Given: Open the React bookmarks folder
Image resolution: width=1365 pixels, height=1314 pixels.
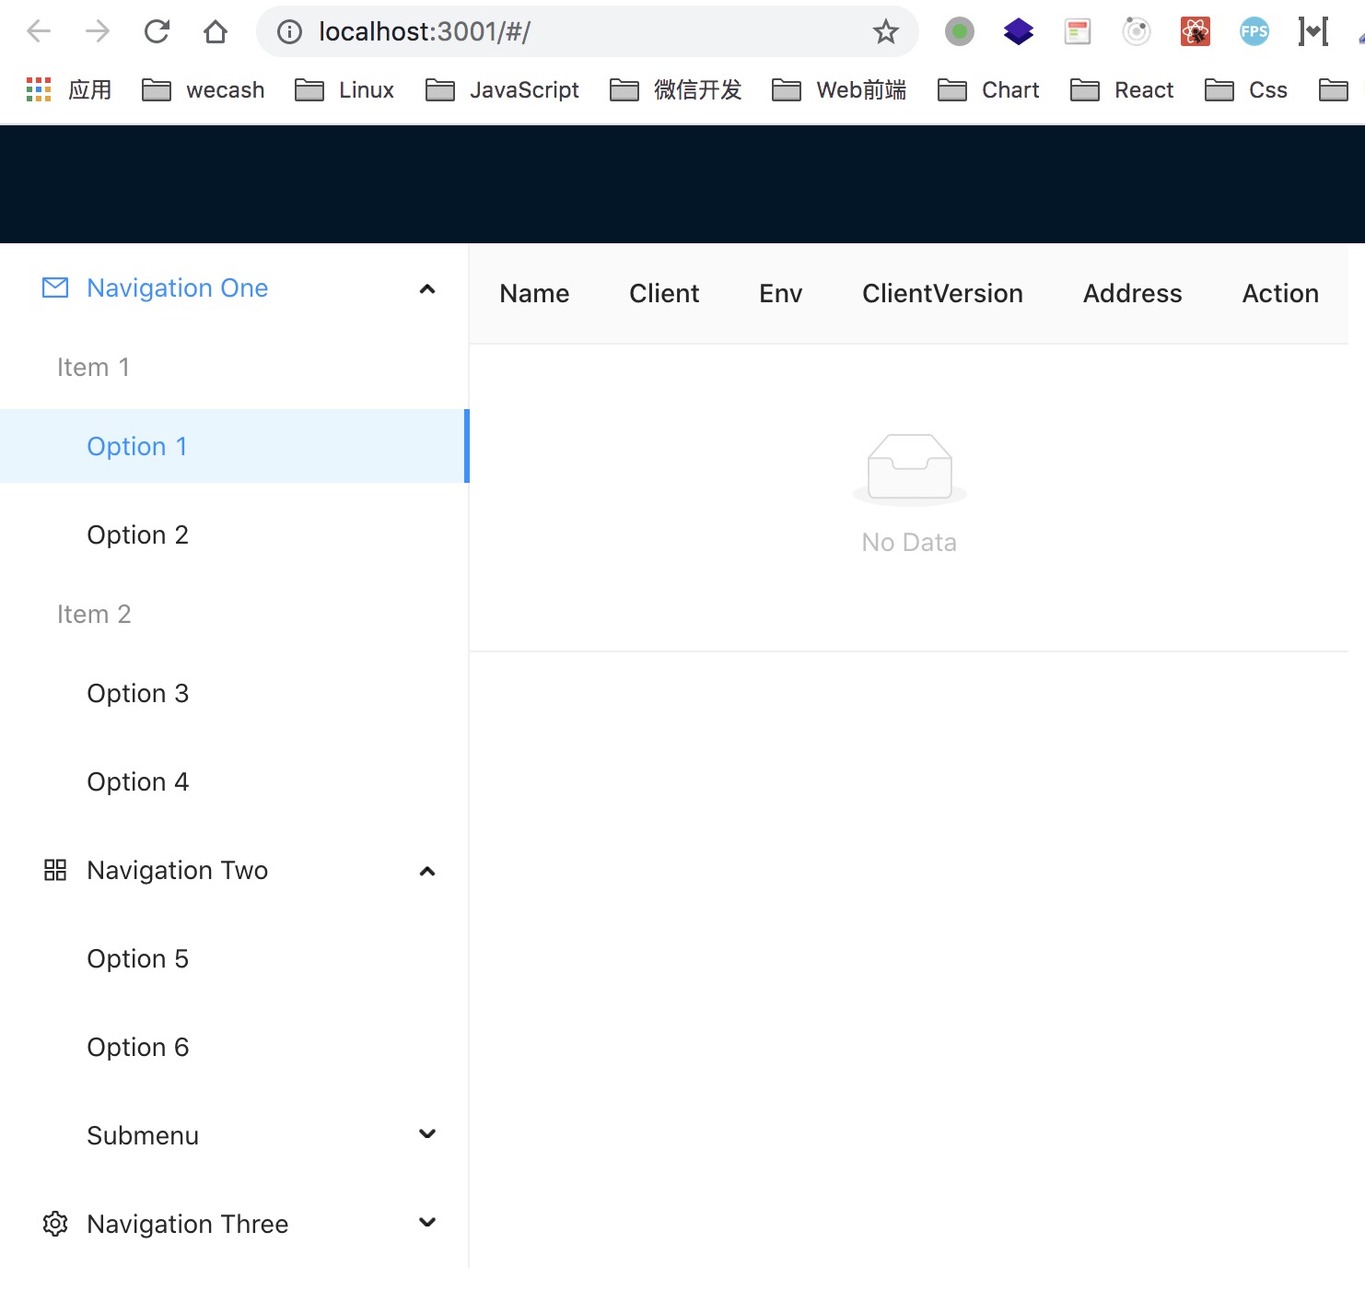Looking at the screenshot, I should click(1122, 90).
